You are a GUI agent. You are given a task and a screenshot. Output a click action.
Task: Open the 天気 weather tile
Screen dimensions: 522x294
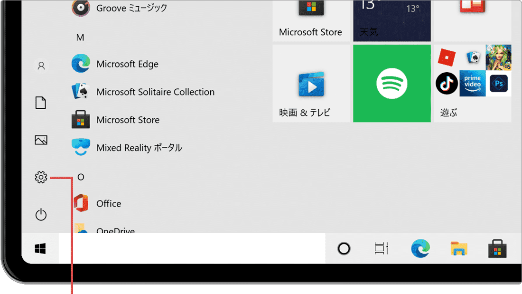click(392, 21)
